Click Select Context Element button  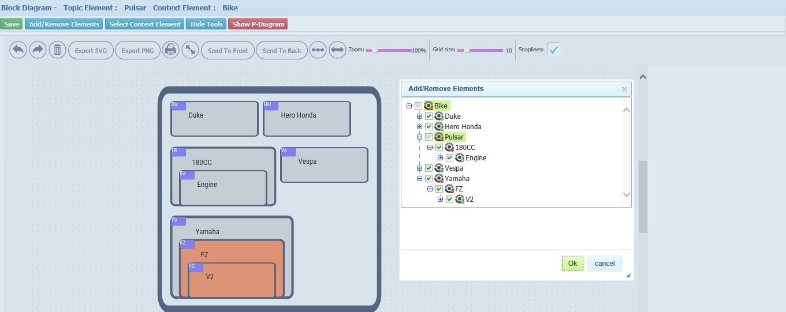[x=145, y=24]
